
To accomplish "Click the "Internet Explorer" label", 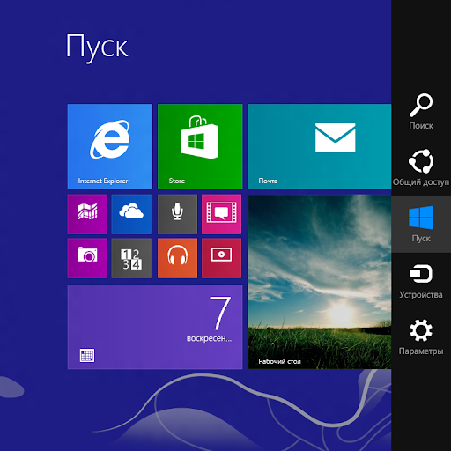I will (x=103, y=181).
